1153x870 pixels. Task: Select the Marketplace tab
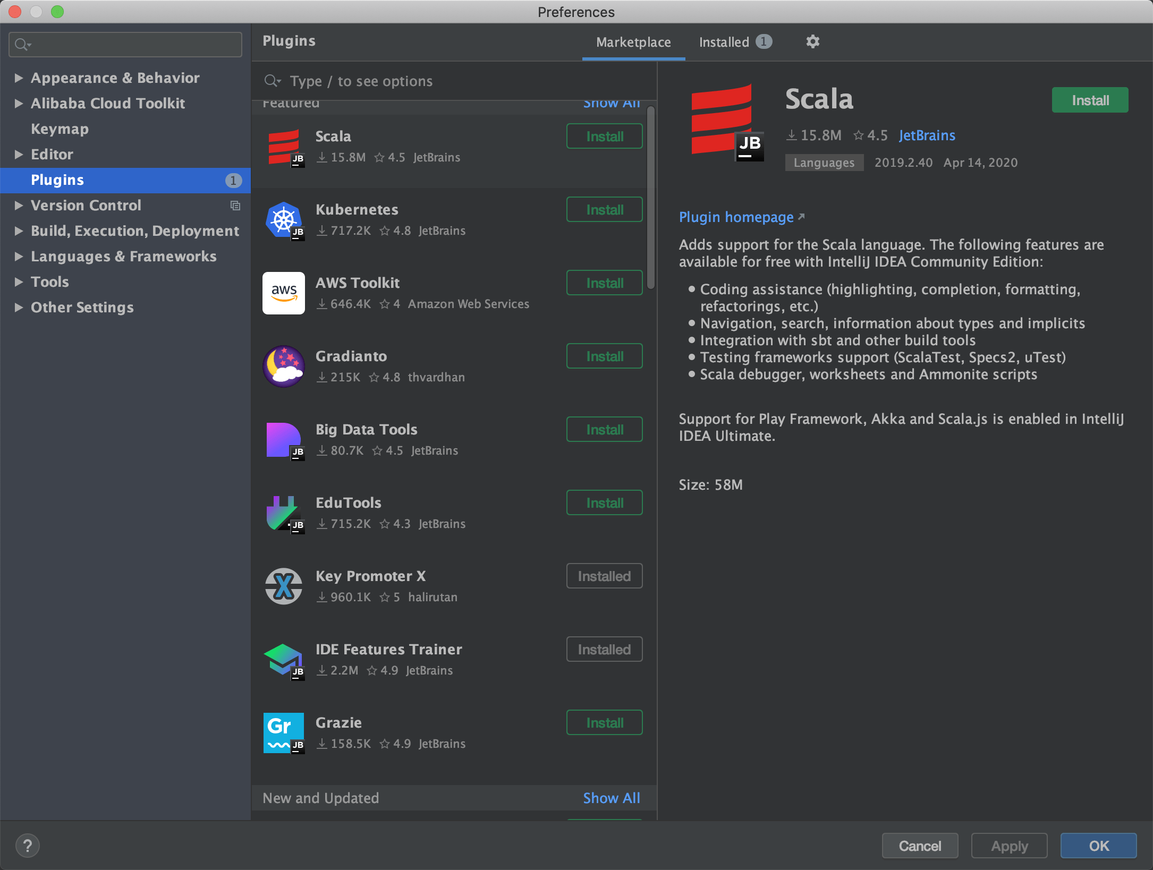[633, 42]
